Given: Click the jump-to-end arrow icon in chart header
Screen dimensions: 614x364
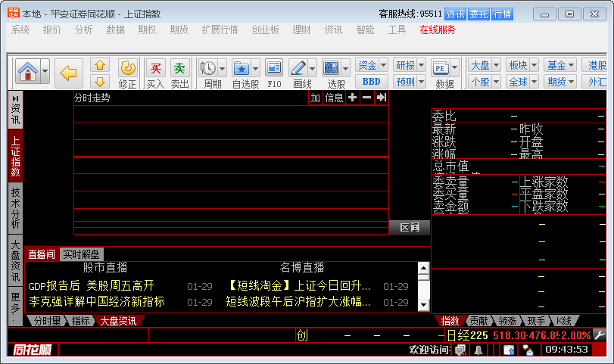Looking at the screenshot, I should [382, 98].
